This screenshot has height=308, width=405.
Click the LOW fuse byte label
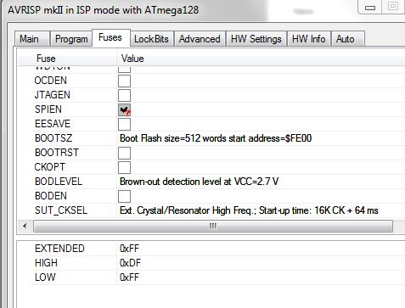coord(45,277)
